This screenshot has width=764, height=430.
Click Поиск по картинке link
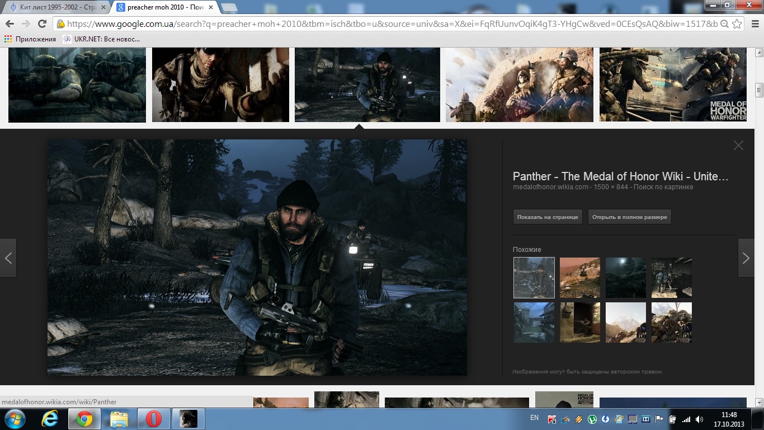coord(664,187)
